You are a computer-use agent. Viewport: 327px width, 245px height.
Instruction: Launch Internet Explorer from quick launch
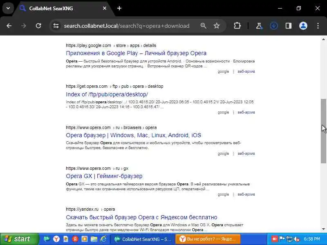pyautogui.click(x=103, y=239)
